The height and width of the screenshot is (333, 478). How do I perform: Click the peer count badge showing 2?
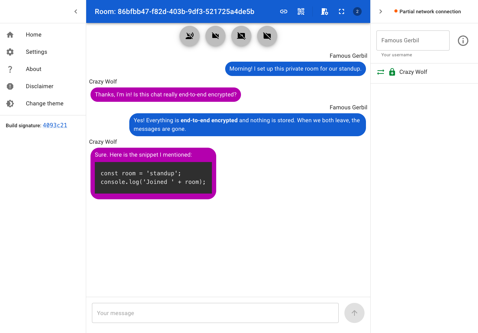pyautogui.click(x=357, y=11)
